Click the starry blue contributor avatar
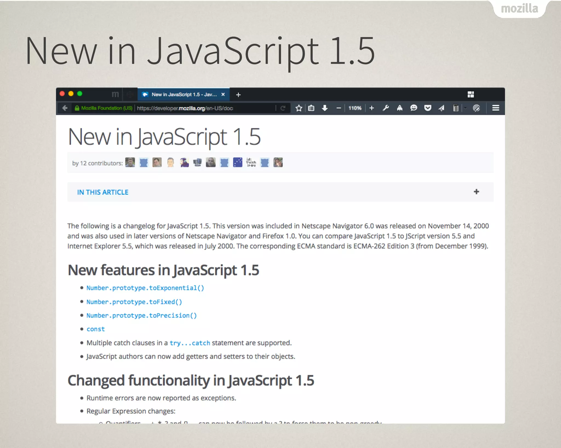Viewport: 561px width, 448px height. click(x=237, y=162)
